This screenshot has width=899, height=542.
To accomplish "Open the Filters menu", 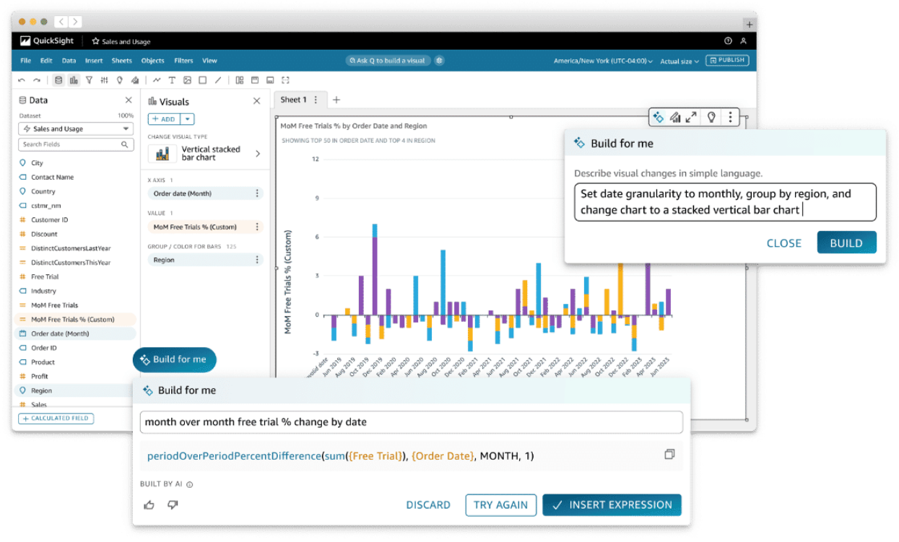I will 183,61.
